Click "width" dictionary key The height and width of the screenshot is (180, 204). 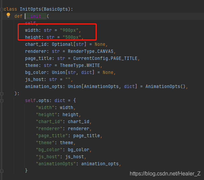coord(45,107)
